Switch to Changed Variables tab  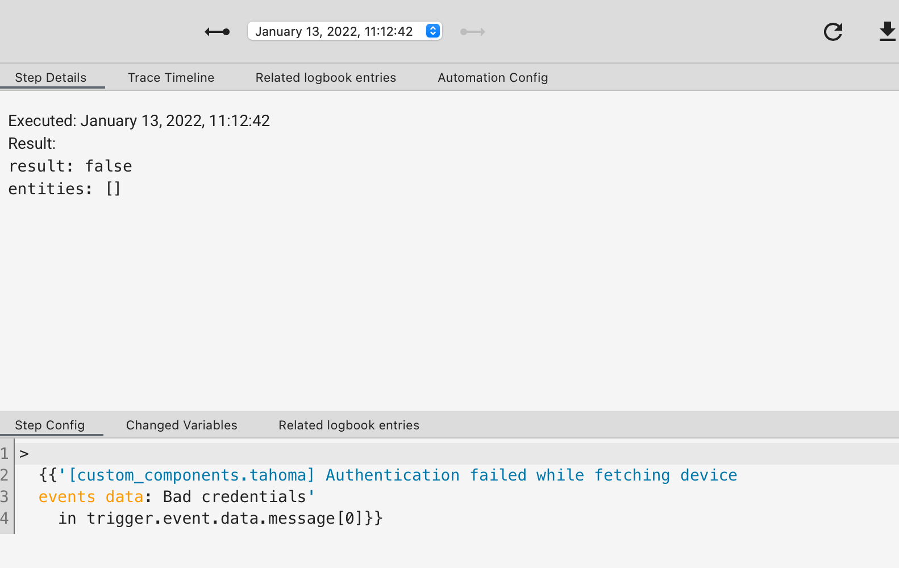click(x=182, y=425)
